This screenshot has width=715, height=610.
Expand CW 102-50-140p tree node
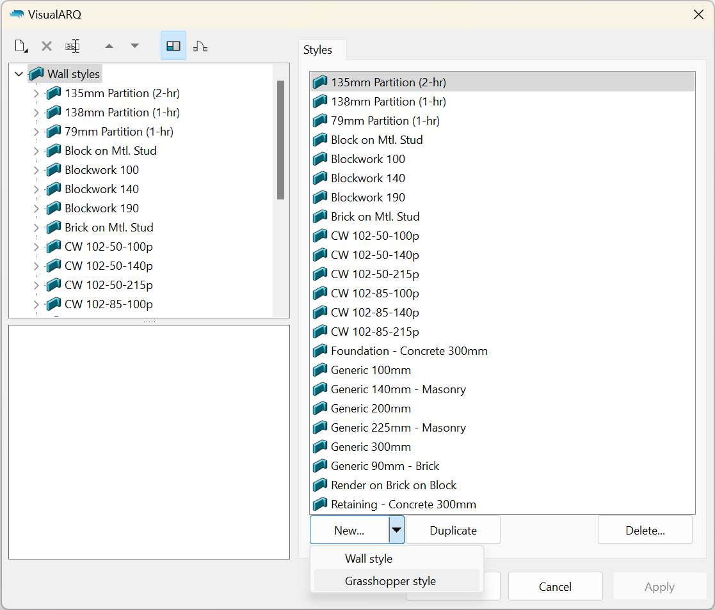(x=36, y=265)
